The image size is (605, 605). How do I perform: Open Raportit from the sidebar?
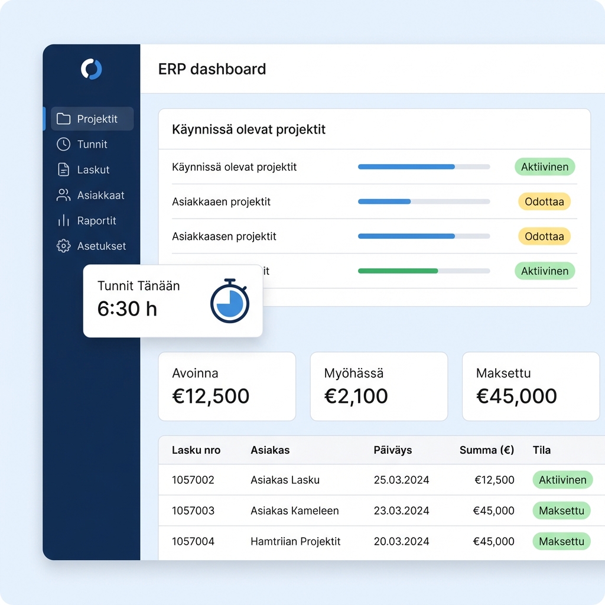[x=92, y=221]
